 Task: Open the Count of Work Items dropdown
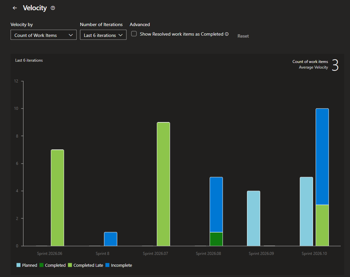coord(44,35)
